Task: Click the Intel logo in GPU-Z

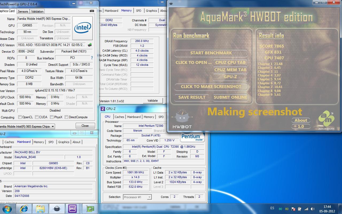Action: pyautogui.click(x=83, y=28)
